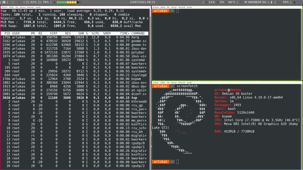Click the PID column header in top
This screenshot has width=303, height=170.
pos(7,33)
